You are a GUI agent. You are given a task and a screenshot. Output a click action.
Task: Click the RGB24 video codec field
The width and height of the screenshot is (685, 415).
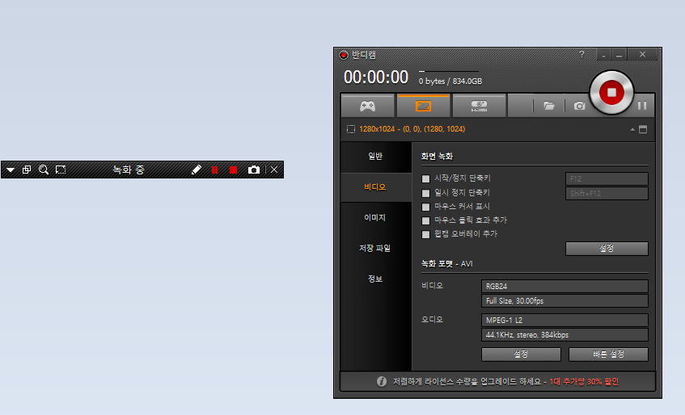(564, 287)
